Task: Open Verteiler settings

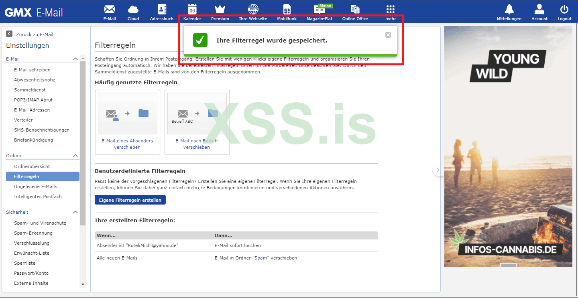Action: click(23, 120)
